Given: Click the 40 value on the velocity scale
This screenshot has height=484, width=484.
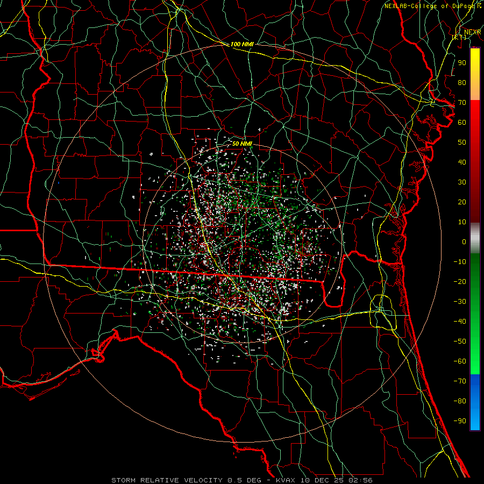Looking at the screenshot, I should point(462,162).
